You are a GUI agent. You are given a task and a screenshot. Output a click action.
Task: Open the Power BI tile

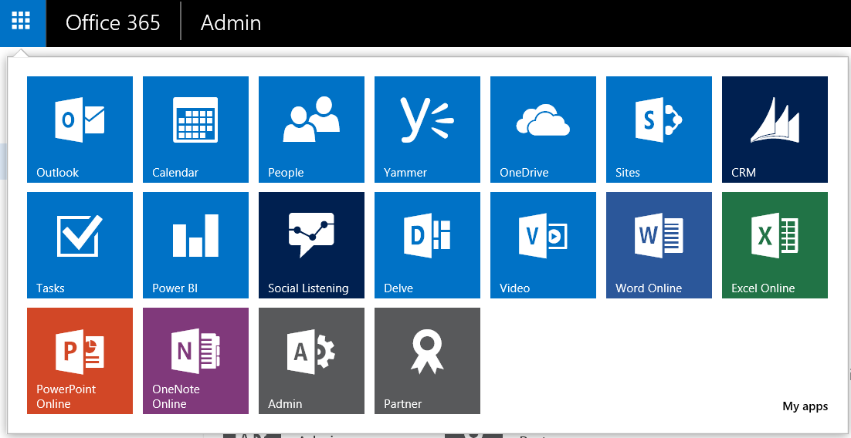(195, 244)
